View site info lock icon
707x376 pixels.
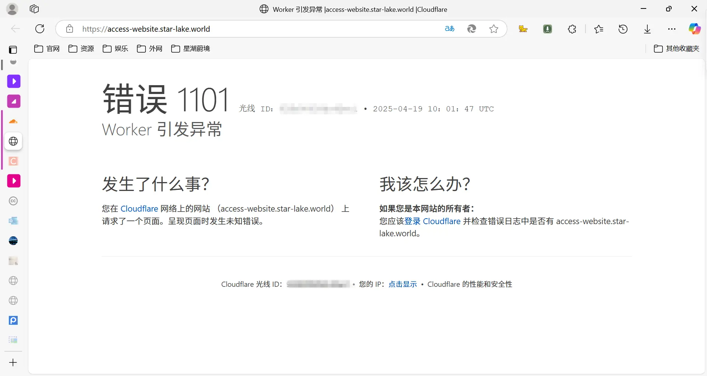[70, 29]
